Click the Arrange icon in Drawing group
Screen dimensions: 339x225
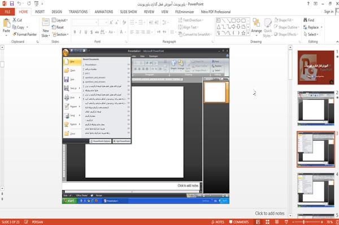click(257, 25)
